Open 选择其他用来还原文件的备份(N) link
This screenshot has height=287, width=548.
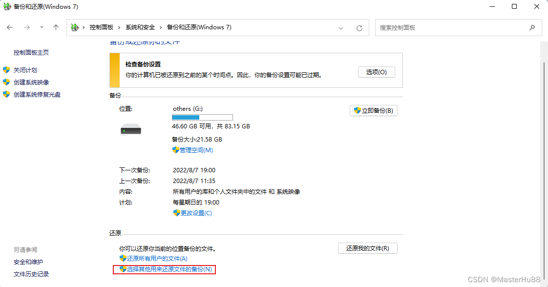tap(169, 269)
